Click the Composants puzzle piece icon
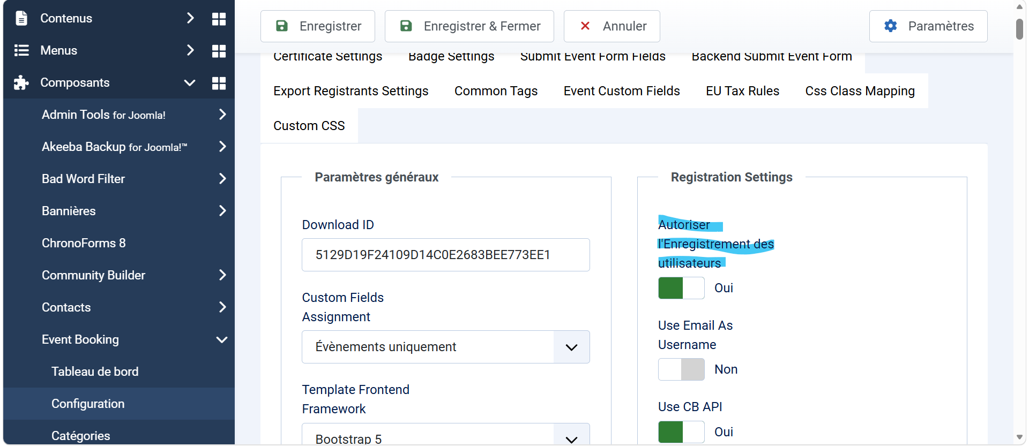Viewport: 1029px width, 447px height. (x=21, y=82)
